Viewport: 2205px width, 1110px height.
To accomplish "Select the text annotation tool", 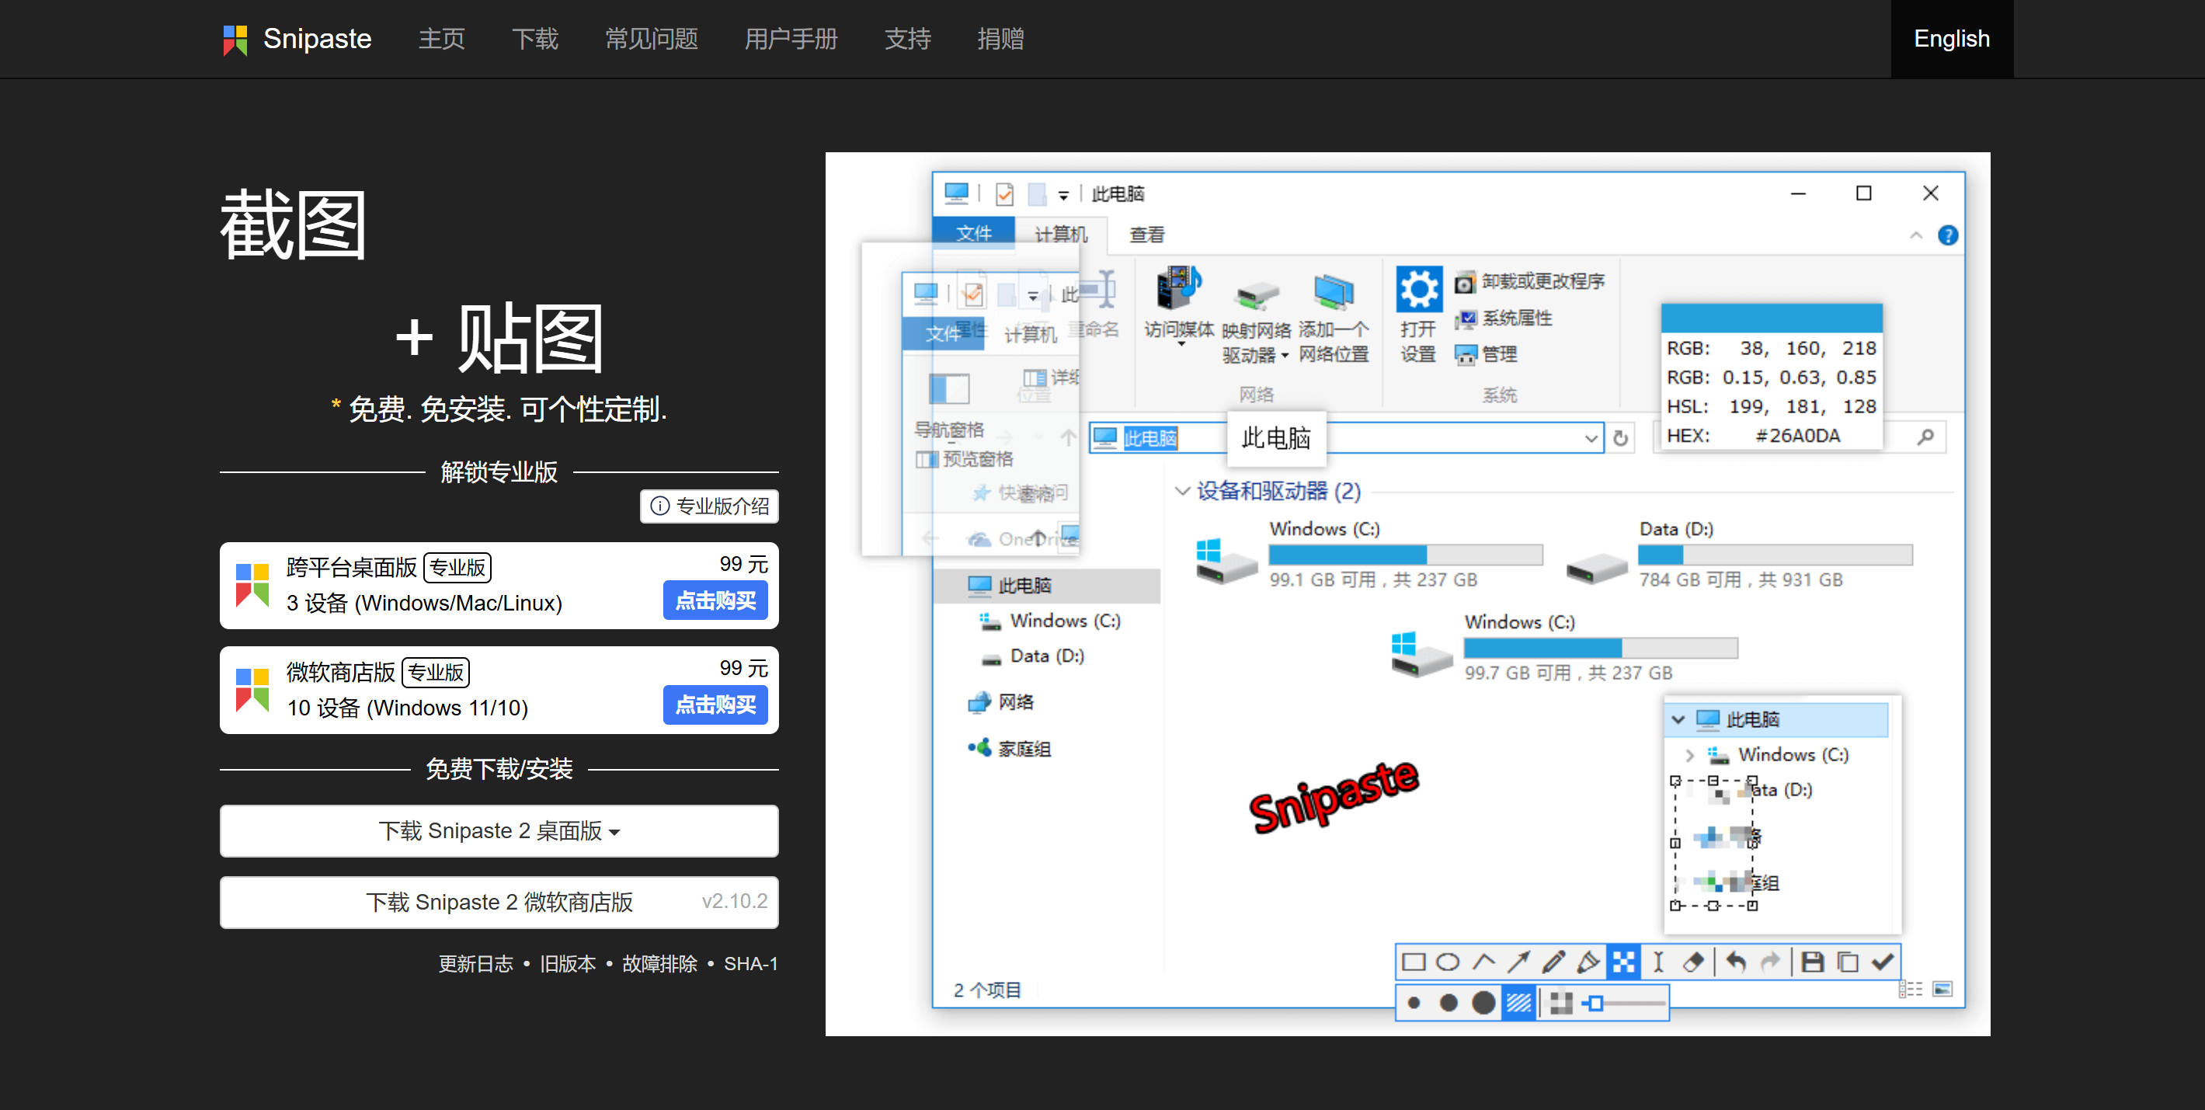I will [1658, 962].
